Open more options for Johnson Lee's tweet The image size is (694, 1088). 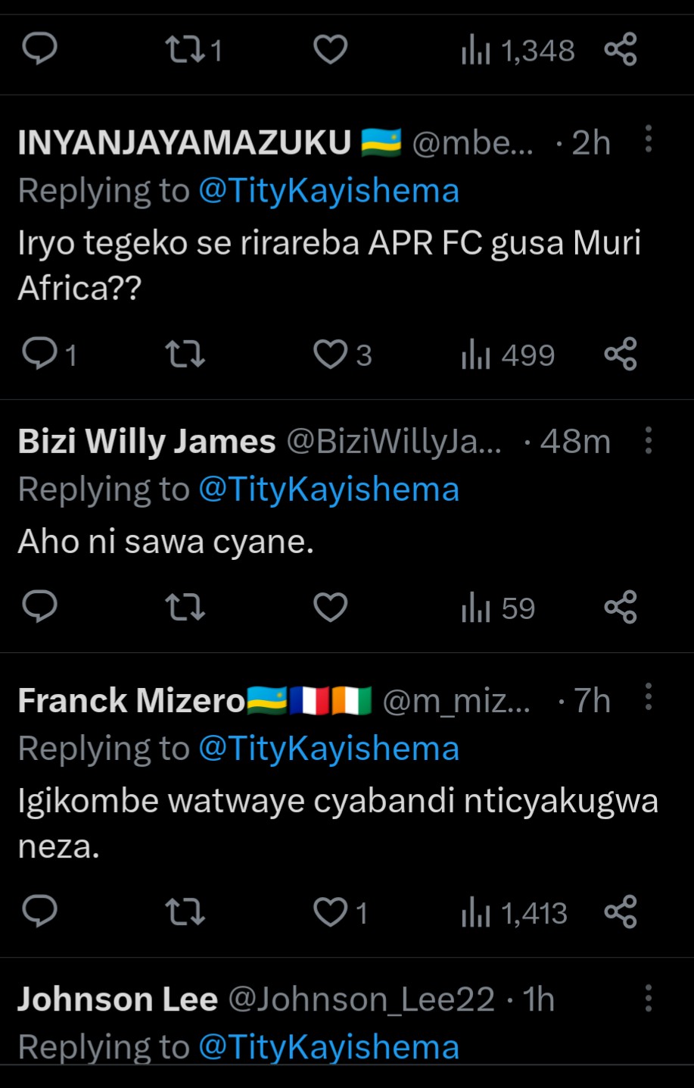click(x=649, y=999)
